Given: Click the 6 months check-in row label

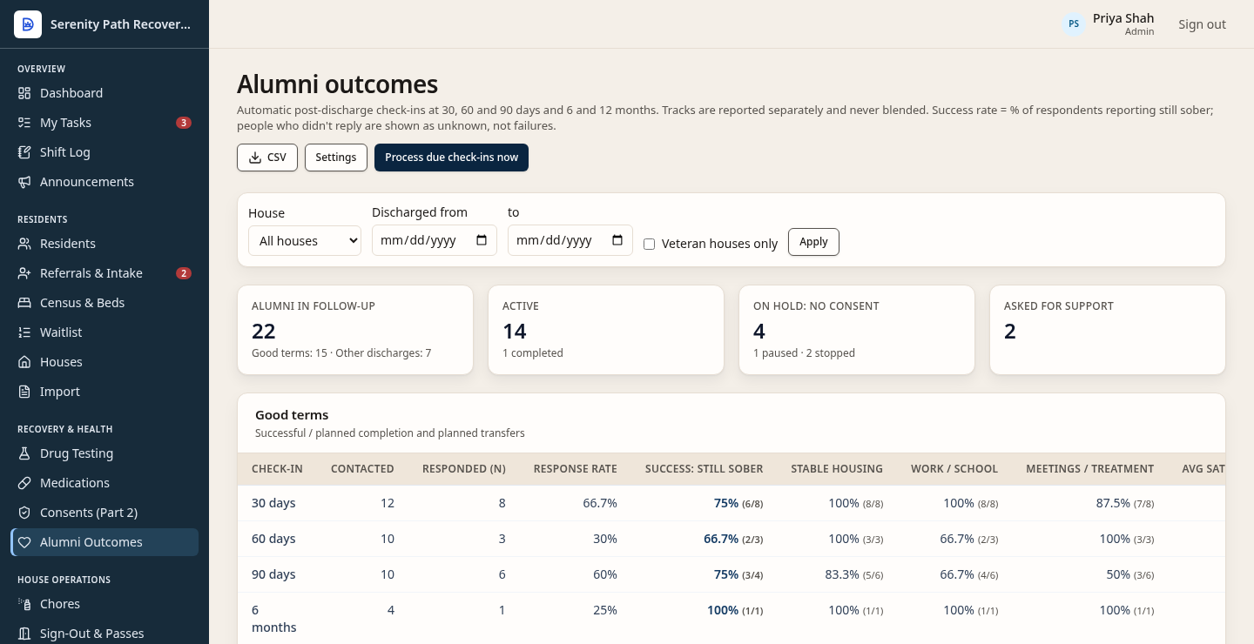Looking at the screenshot, I should (273, 619).
